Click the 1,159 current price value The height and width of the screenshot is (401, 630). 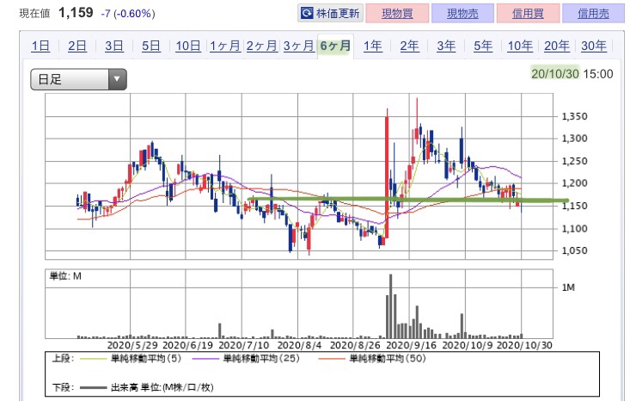click(76, 13)
